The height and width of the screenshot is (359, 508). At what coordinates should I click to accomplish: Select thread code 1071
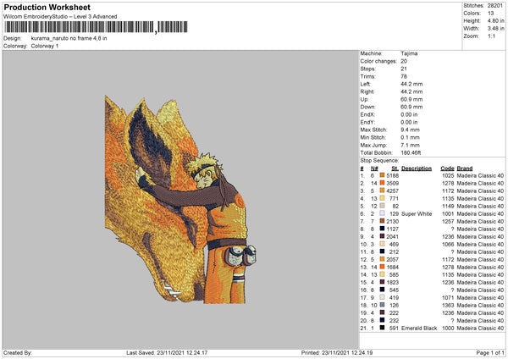(x=448, y=298)
